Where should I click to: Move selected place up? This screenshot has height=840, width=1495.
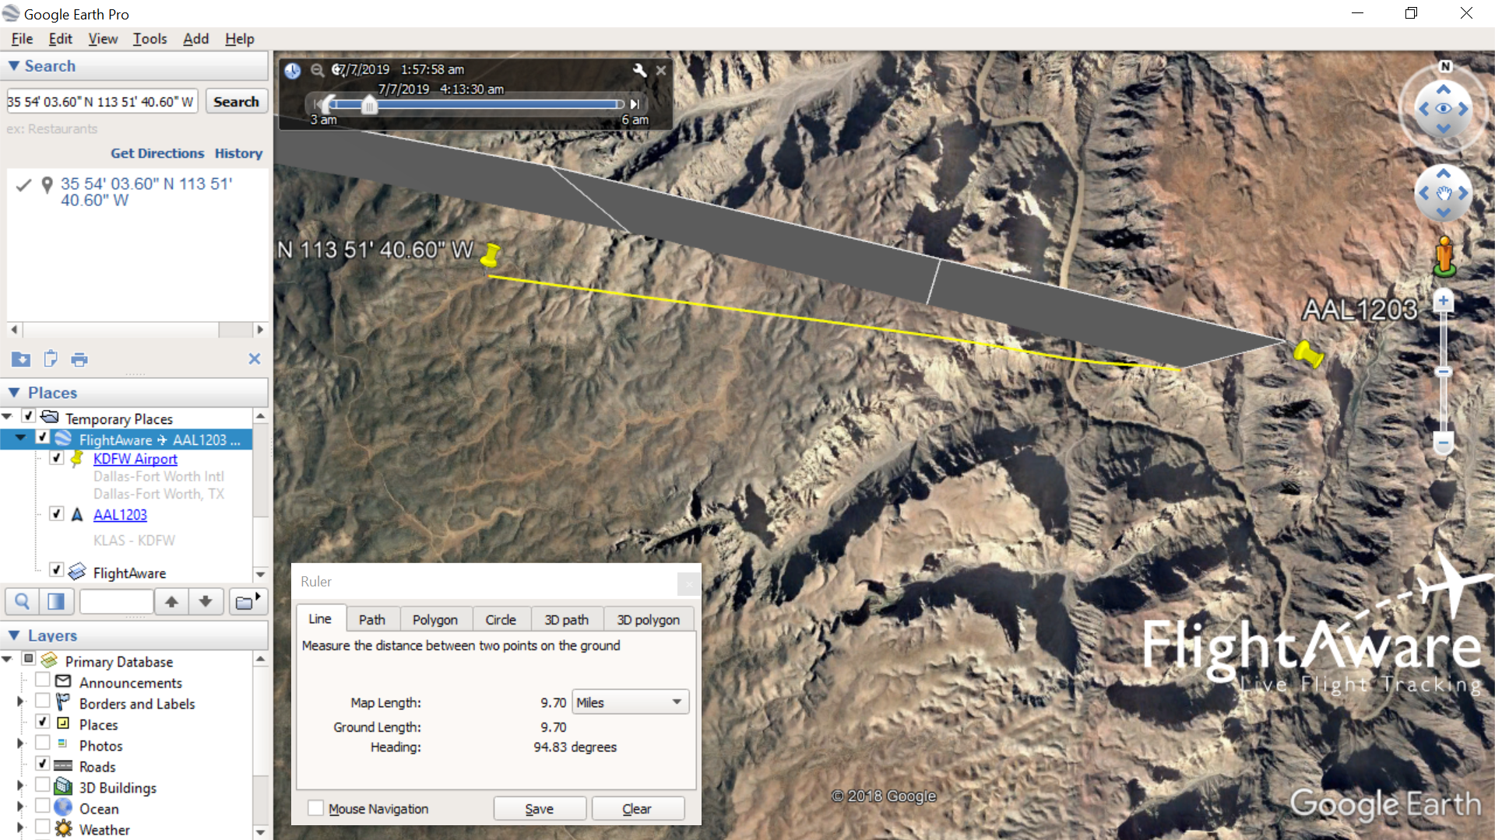click(x=171, y=601)
